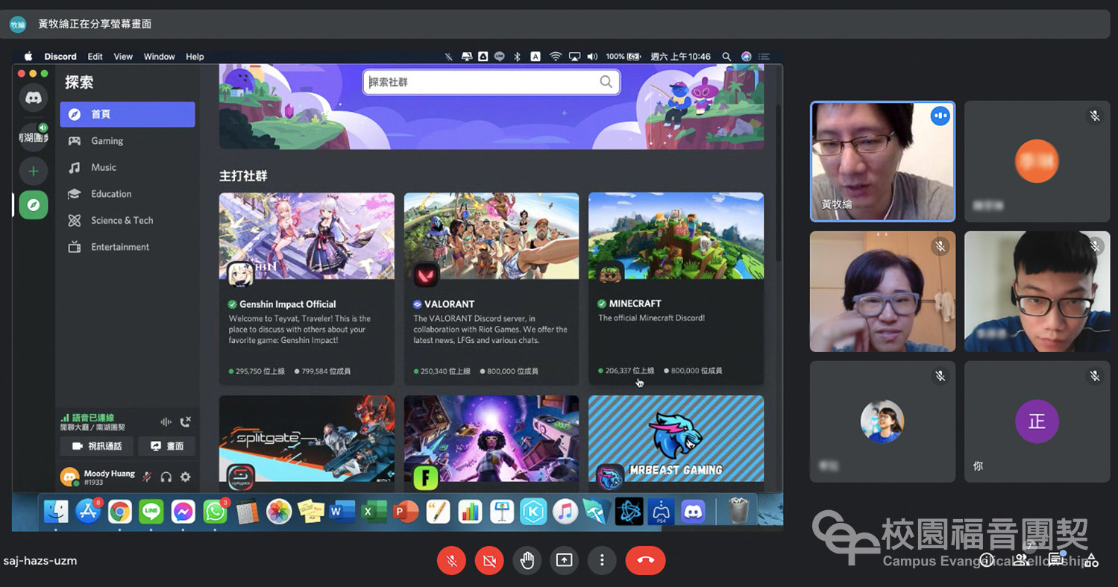Open the Window menu in menu bar
The height and width of the screenshot is (587, 1118).
(x=159, y=57)
